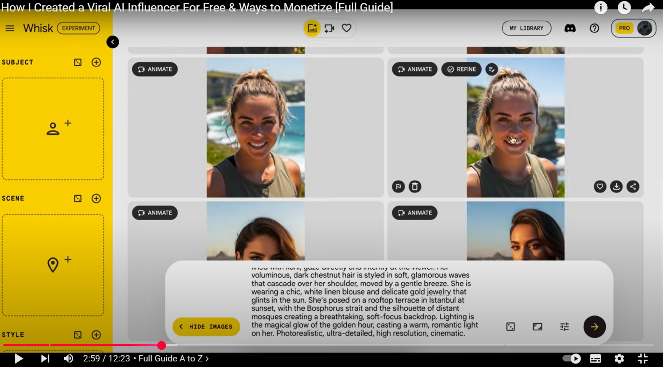The width and height of the screenshot is (663, 367).
Task: Open My Library
Action: coord(526,28)
